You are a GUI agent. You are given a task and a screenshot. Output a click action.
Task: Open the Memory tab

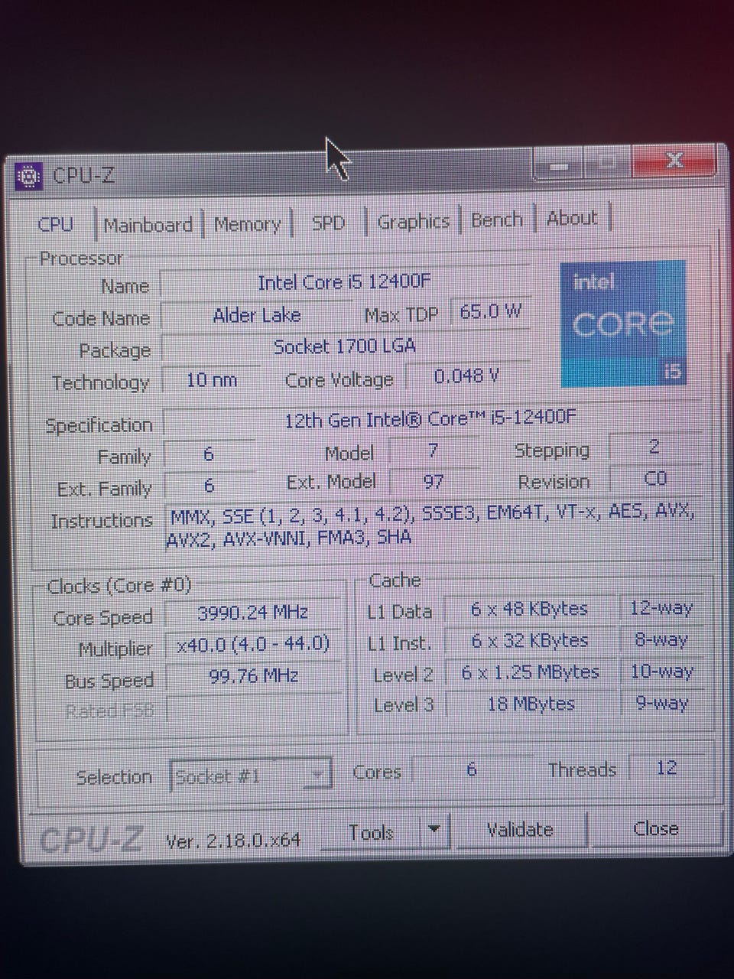click(247, 224)
